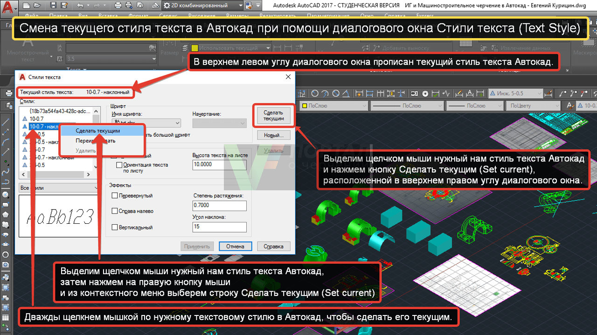Open the Все стили filter dropdown
The image size is (597, 335).
[59, 188]
